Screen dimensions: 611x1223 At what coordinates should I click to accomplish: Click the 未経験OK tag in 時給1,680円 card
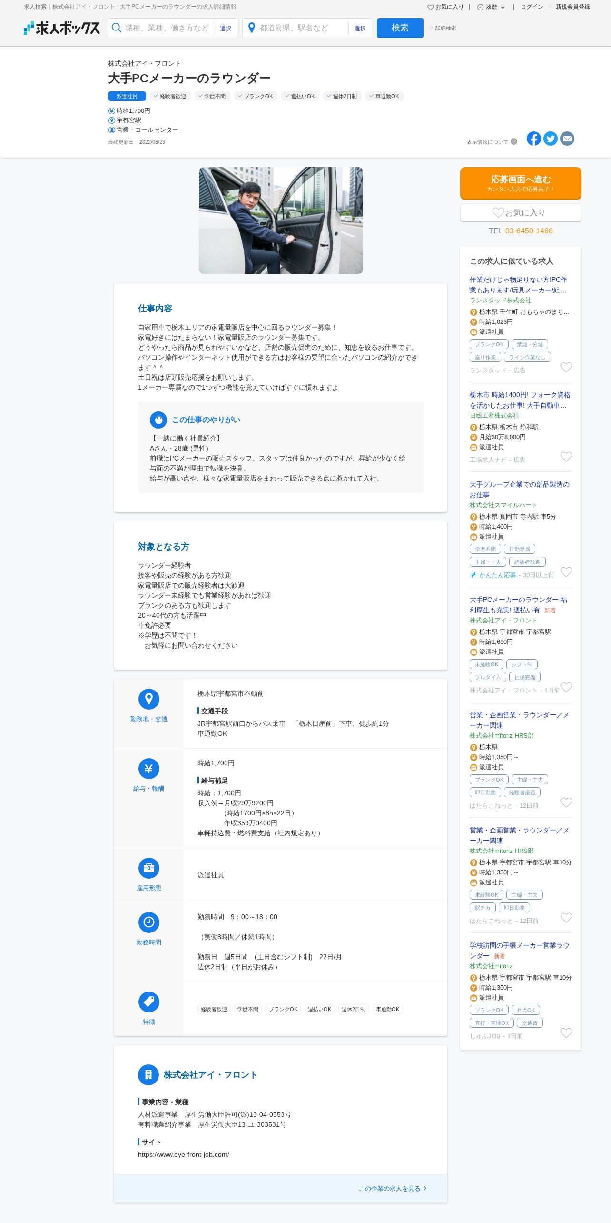click(x=486, y=664)
